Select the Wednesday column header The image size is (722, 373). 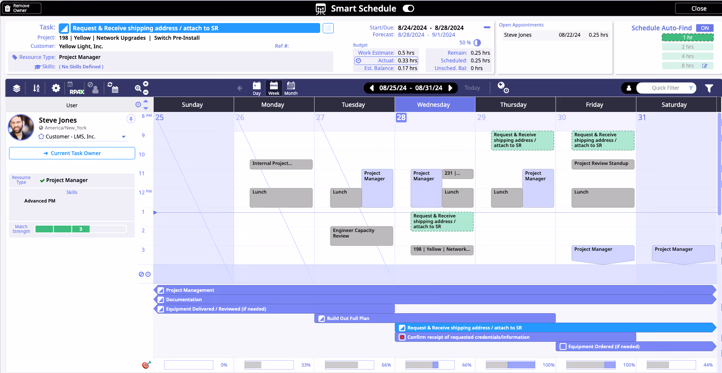click(435, 105)
